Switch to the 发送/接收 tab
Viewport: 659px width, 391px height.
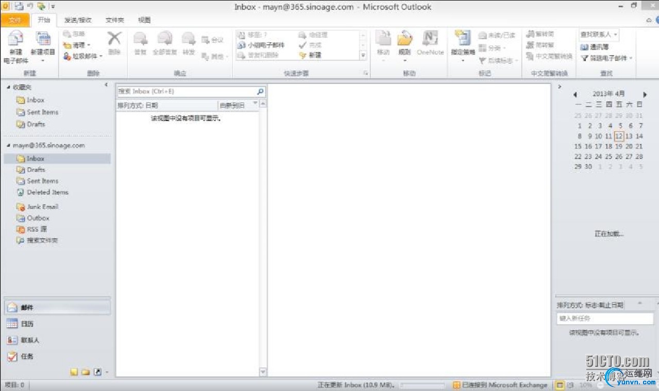[78, 20]
